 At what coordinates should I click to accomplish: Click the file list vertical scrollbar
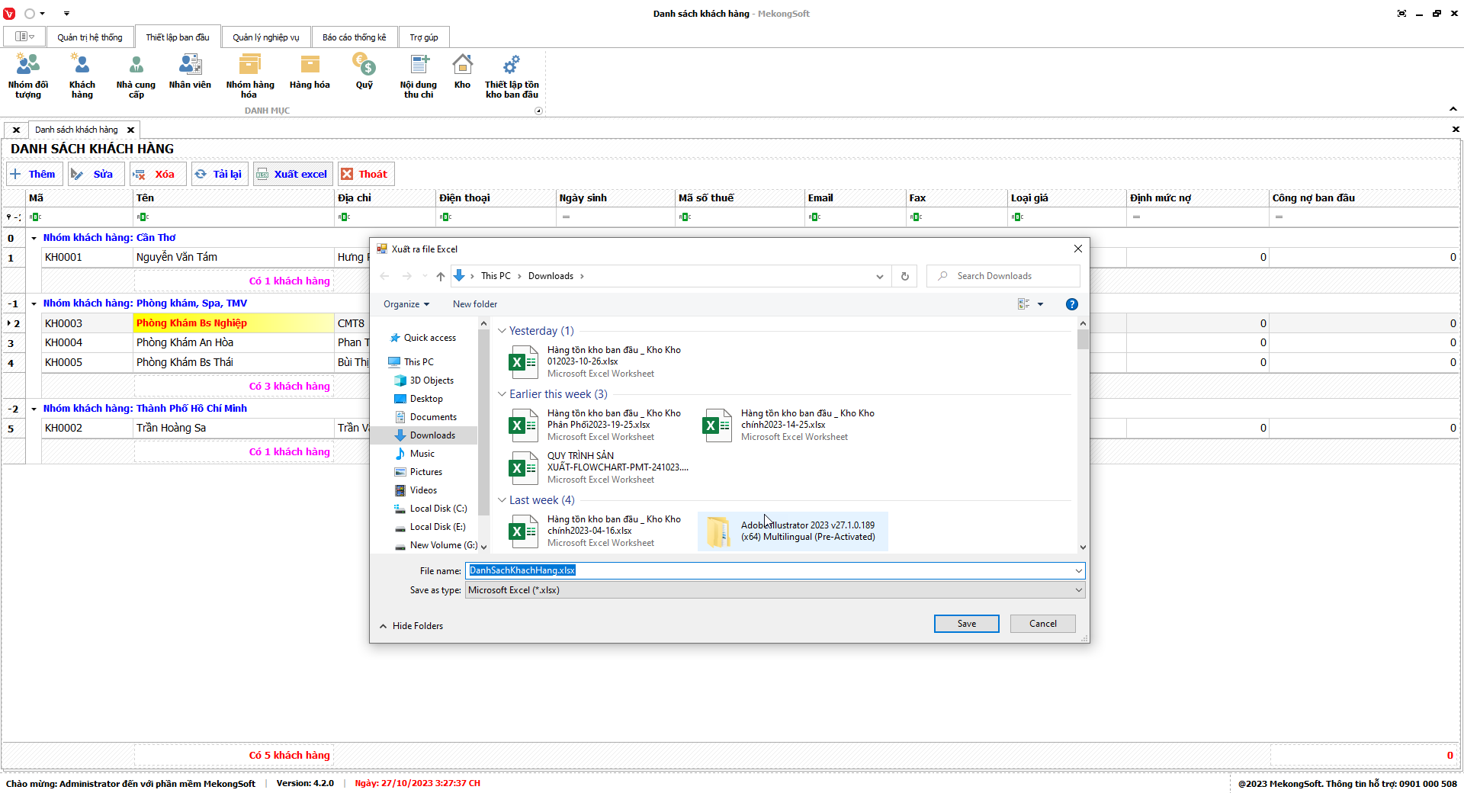coord(1083,435)
